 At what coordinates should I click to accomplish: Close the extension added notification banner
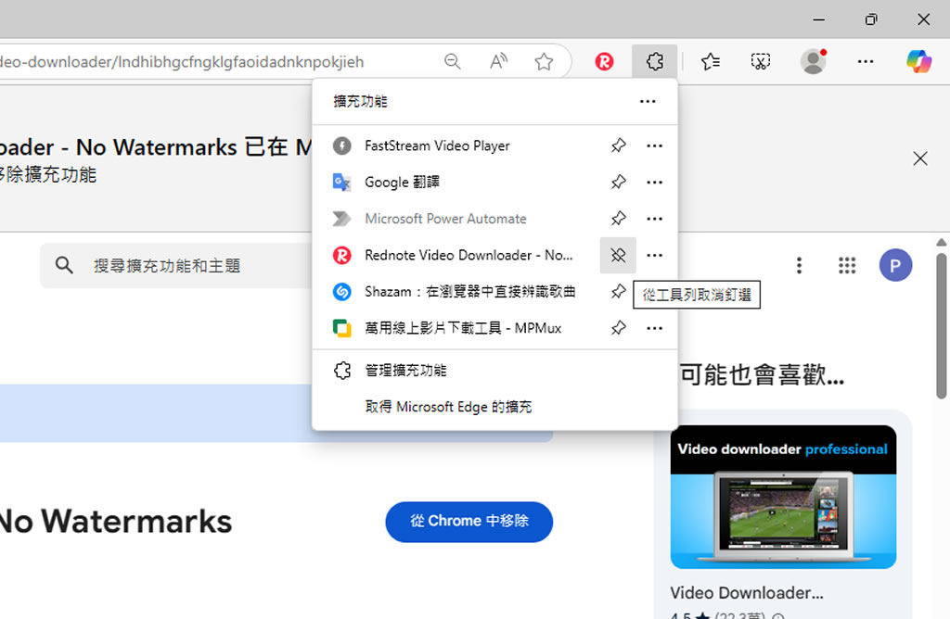(x=919, y=158)
